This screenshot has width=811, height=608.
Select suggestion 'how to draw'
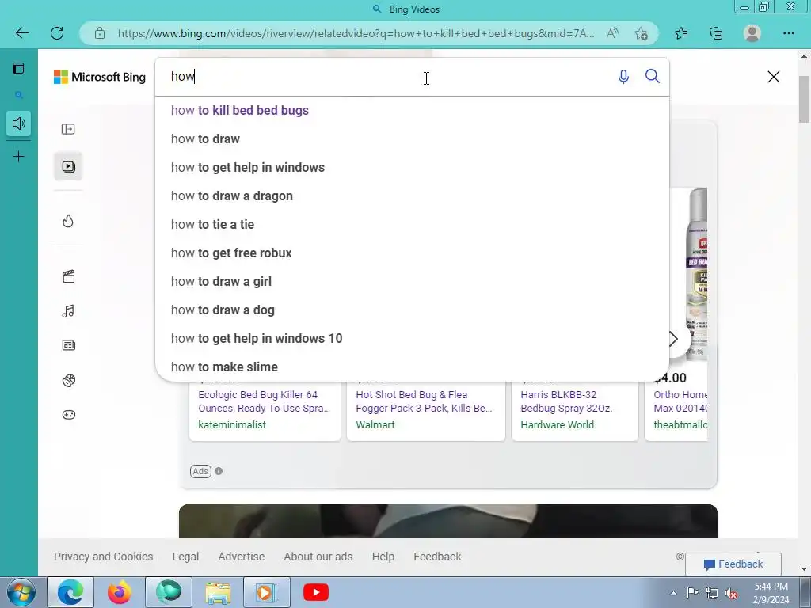pyautogui.click(x=412, y=139)
